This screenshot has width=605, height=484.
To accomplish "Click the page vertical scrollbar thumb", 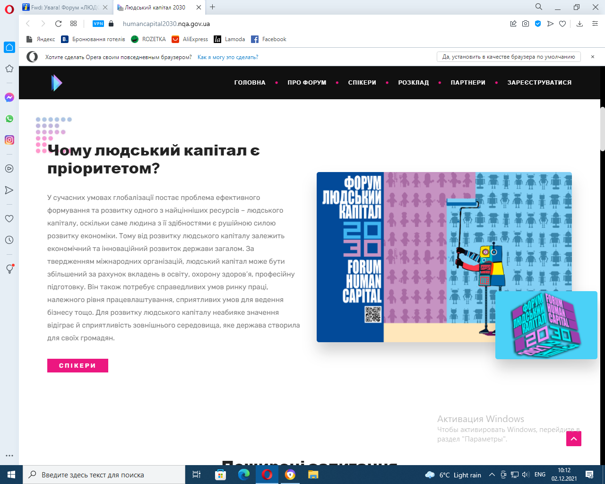I will (x=603, y=129).
